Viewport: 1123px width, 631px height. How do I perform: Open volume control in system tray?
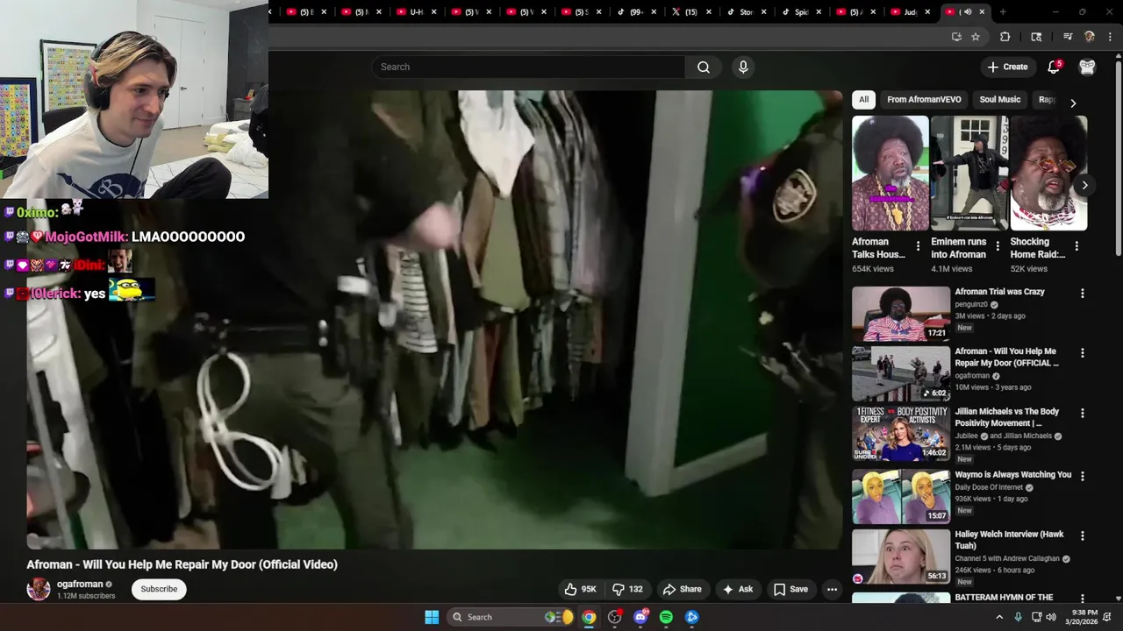click(x=1051, y=617)
